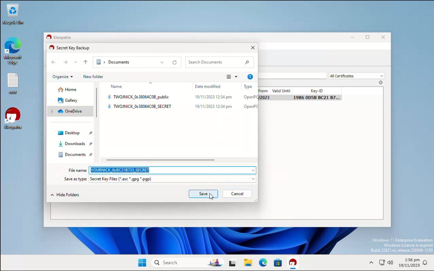Click the back navigation arrow
This screenshot has width=434, height=271.
(53, 62)
